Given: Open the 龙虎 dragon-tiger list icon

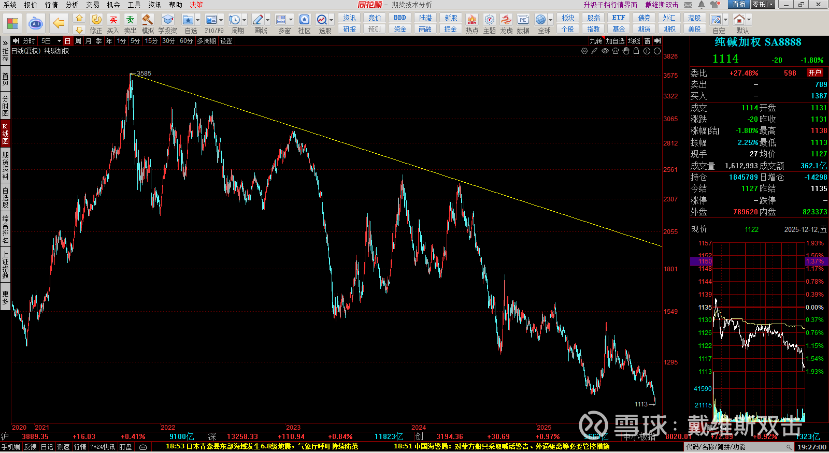Looking at the screenshot, I should 506,20.
